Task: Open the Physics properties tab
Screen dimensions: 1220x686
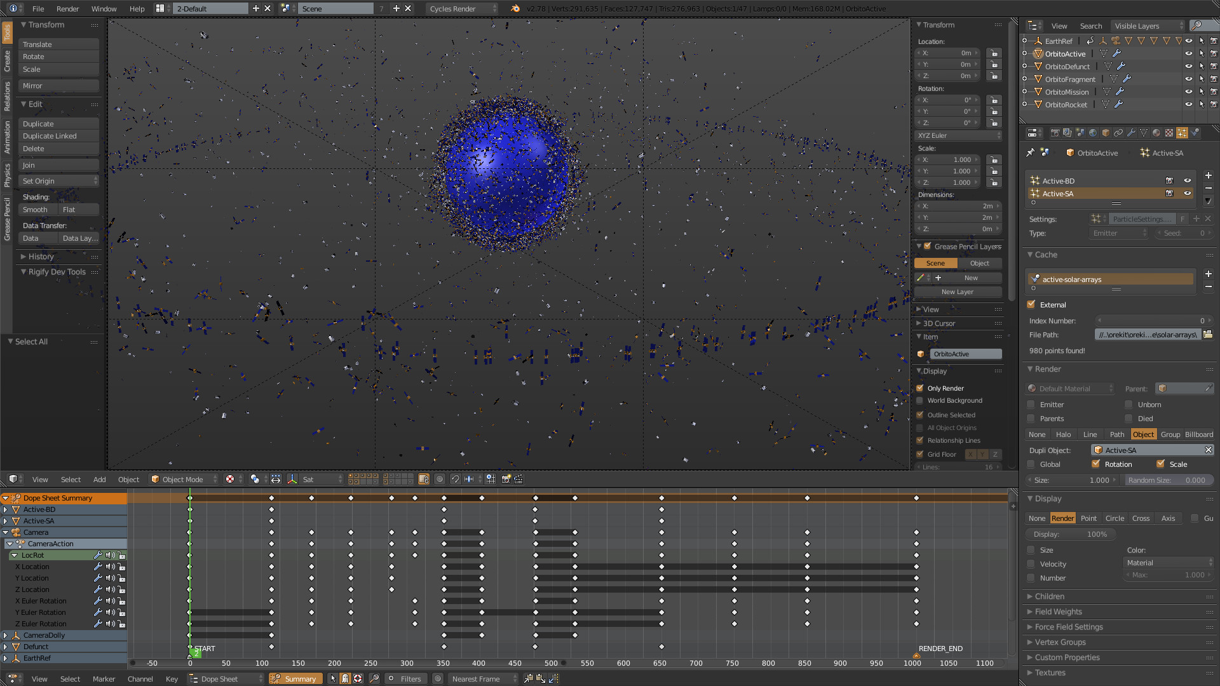Action: point(1195,133)
